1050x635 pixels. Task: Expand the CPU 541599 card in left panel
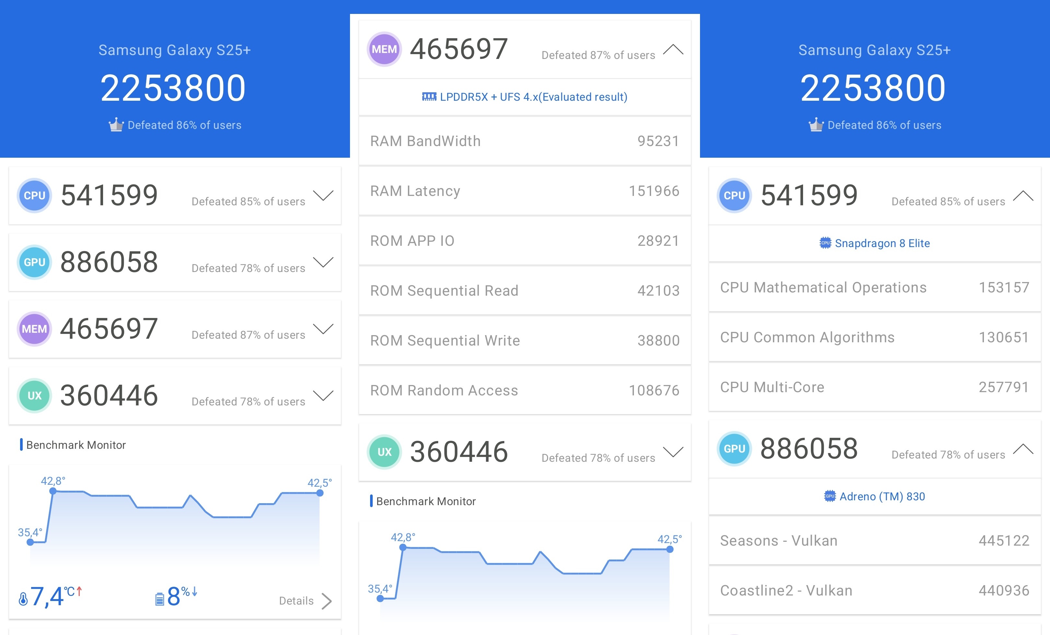(323, 196)
